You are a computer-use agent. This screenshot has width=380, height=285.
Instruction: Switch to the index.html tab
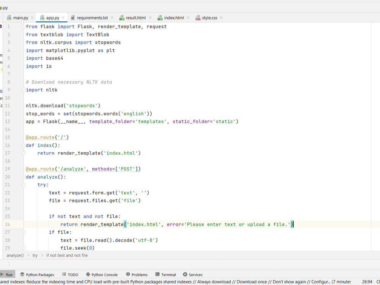(x=174, y=18)
